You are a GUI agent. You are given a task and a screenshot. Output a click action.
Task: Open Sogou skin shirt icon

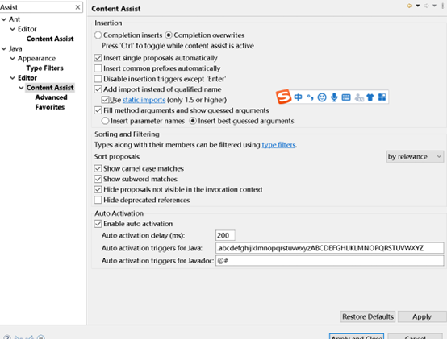370,97
